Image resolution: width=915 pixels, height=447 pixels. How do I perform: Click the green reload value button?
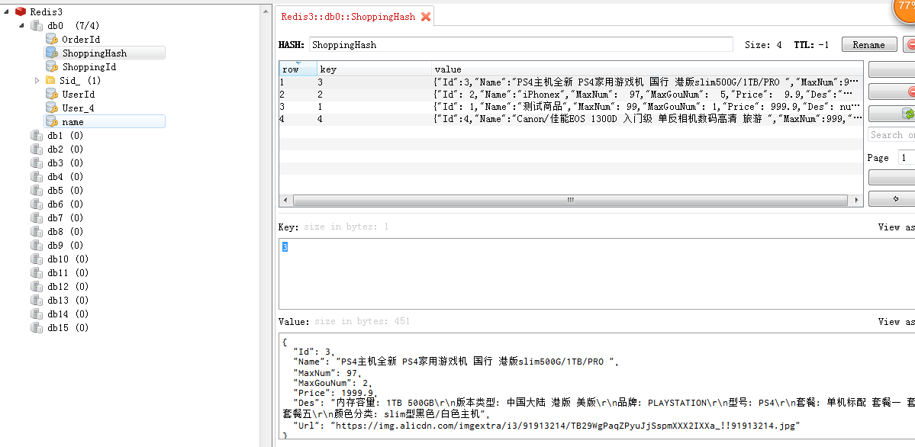[x=891, y=113]
